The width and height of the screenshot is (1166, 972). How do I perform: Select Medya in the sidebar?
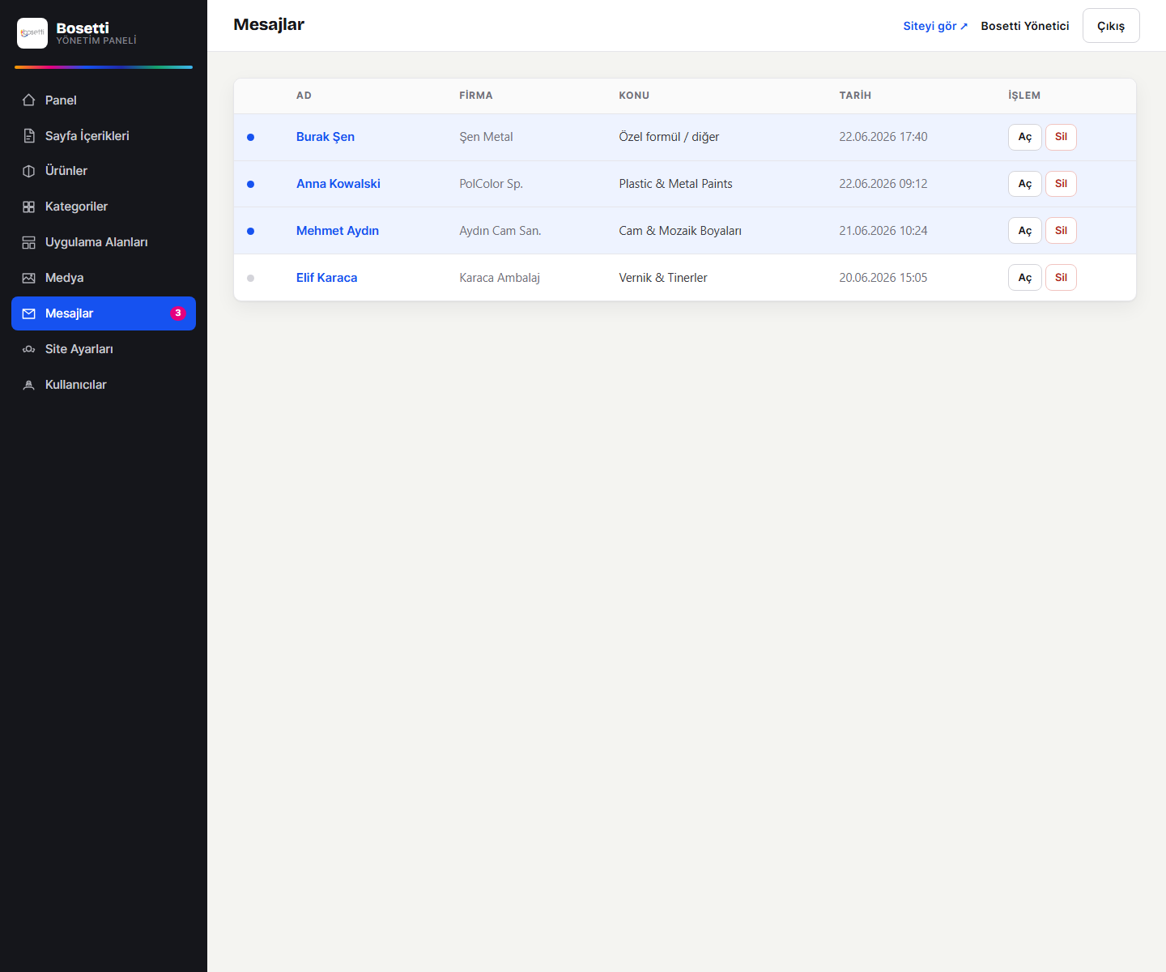click(104, 278)
